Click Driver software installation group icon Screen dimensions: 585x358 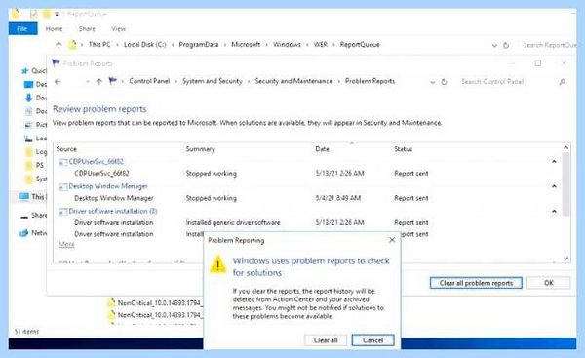click(x=62, y=212)
